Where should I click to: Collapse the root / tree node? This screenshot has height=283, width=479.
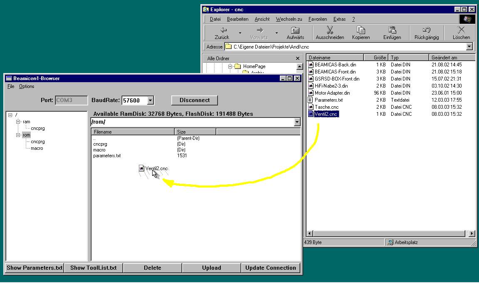10,115
